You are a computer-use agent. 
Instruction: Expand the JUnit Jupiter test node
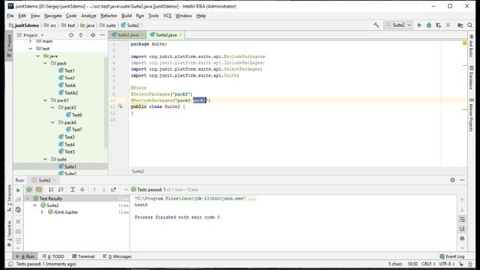click(x=42, y=212)
